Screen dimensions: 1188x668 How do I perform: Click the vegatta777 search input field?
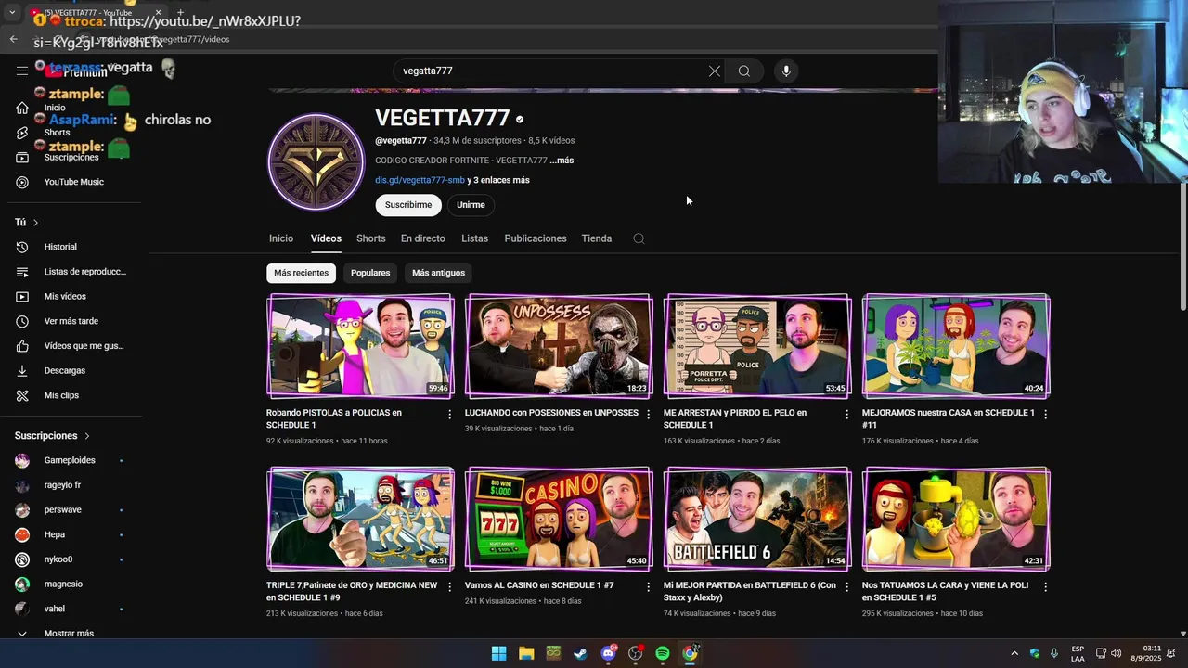(548, 71)
